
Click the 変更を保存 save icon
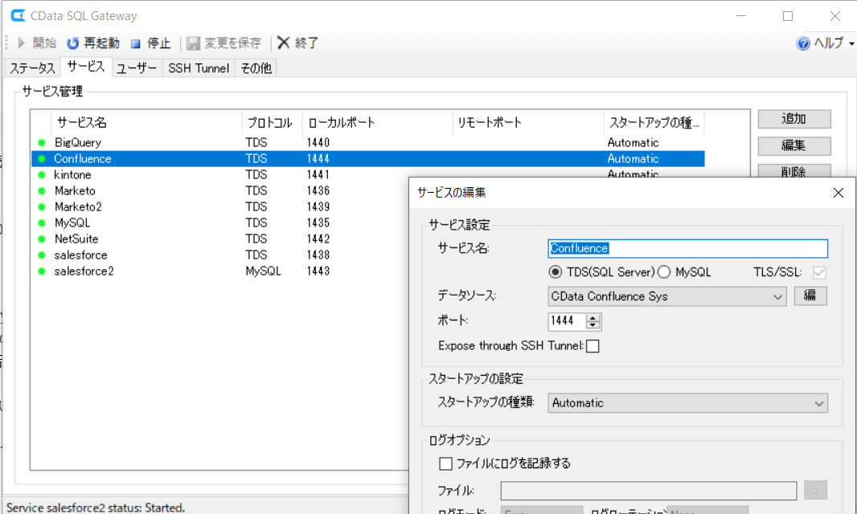click(x=193, y=43)
